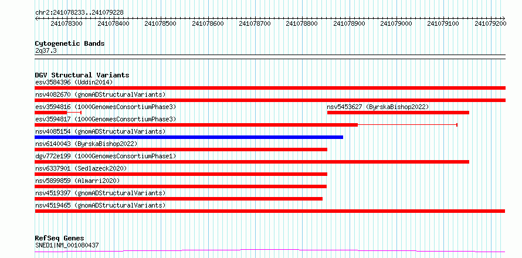This screenshot has width=522, height=258.
Task: Open variant label nsv4519397 (gnomADStructuralVariants)
Action: click(100, 193)
